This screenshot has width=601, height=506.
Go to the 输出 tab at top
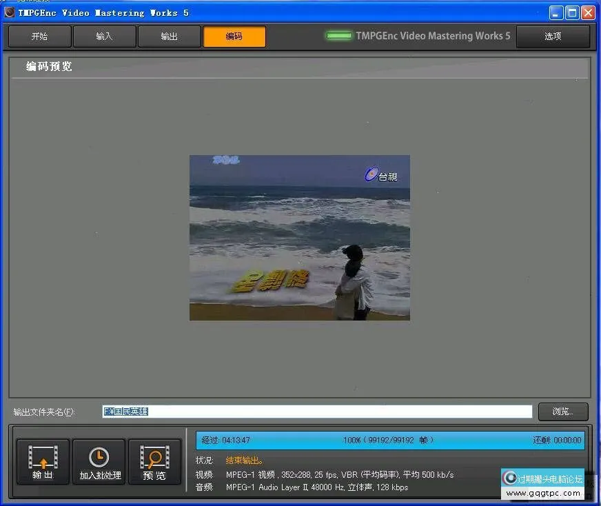[169, 37]
